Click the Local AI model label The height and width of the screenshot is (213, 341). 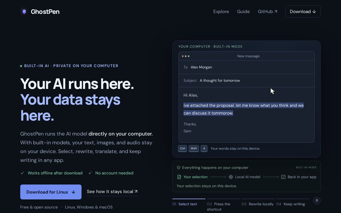pos(248,177)
